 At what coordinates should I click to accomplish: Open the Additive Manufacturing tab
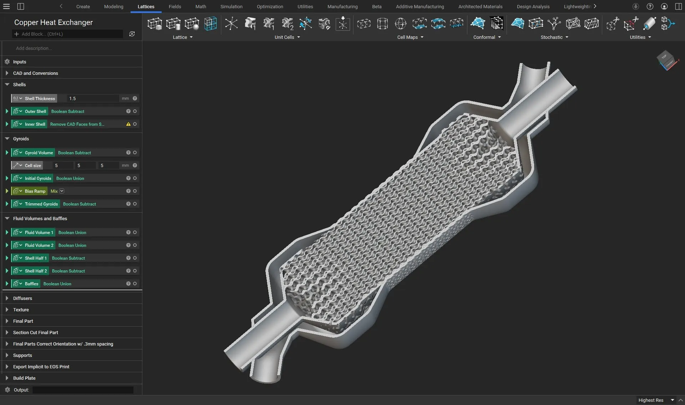point(420,6)
